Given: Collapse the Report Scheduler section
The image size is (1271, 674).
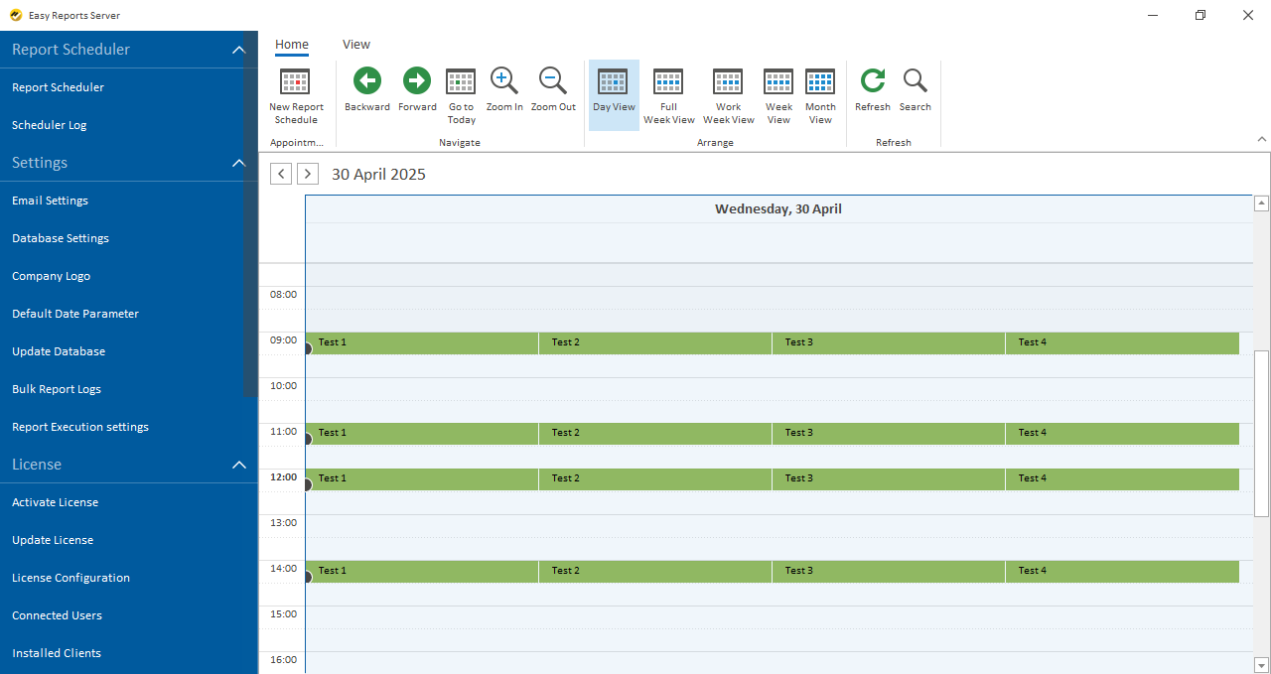Looking at the screenshot, I should click(238, 49).
